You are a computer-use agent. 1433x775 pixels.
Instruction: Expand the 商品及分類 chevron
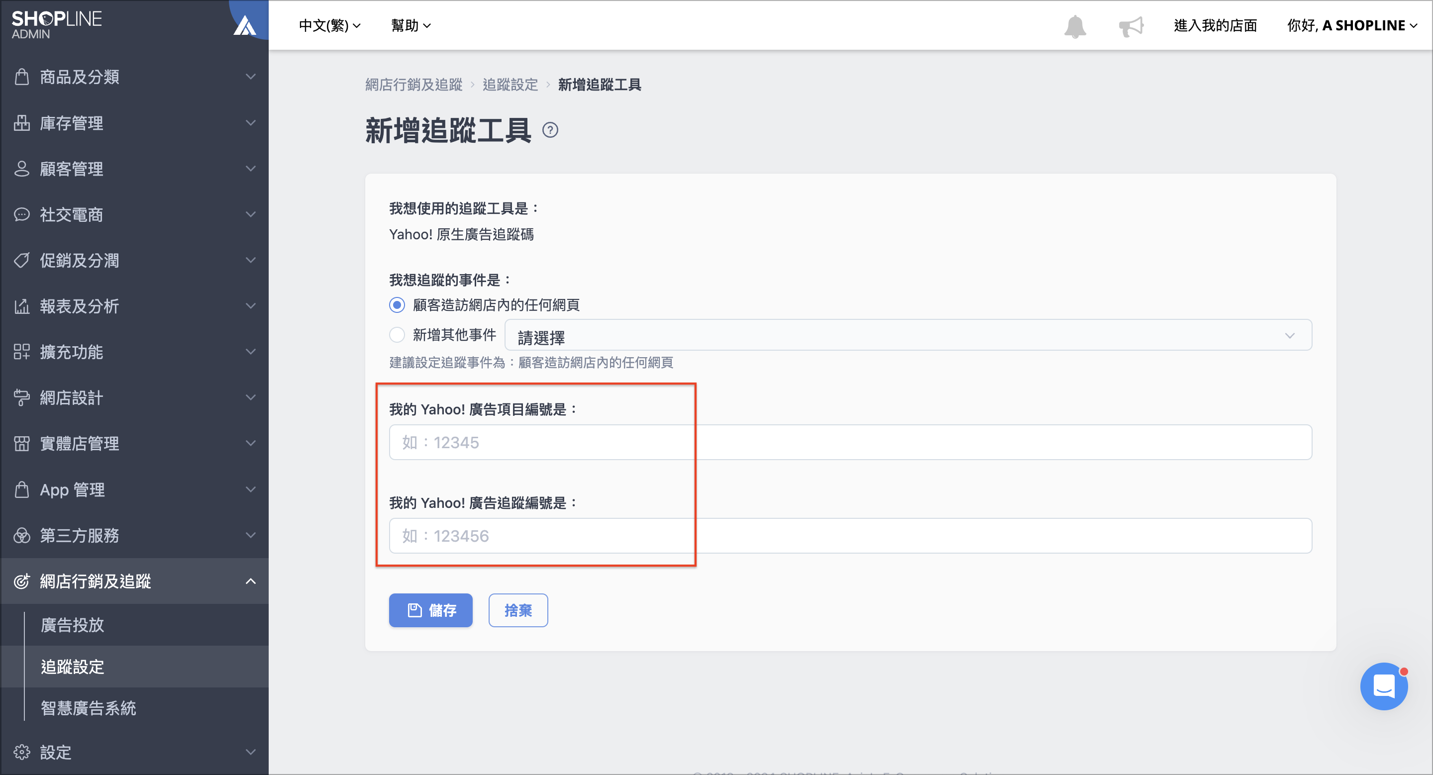[x=251, y=77]
